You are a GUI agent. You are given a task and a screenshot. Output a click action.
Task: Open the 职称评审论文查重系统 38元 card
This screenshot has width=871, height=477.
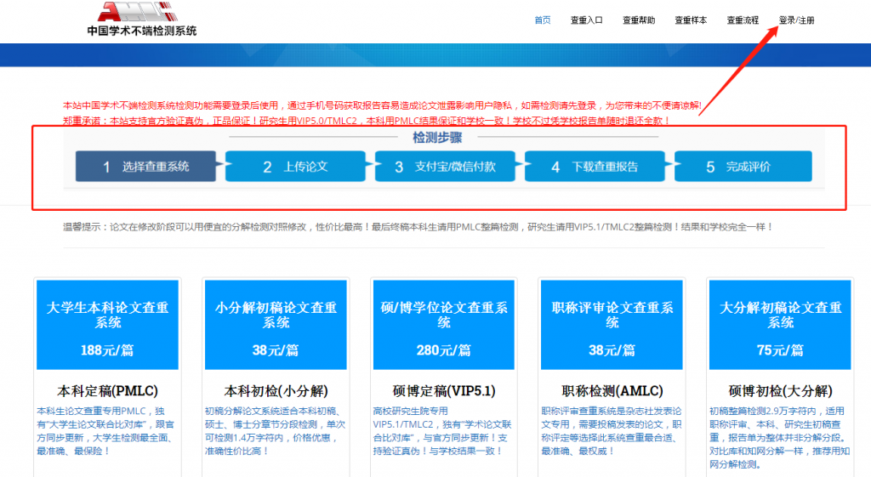point(612,324)
